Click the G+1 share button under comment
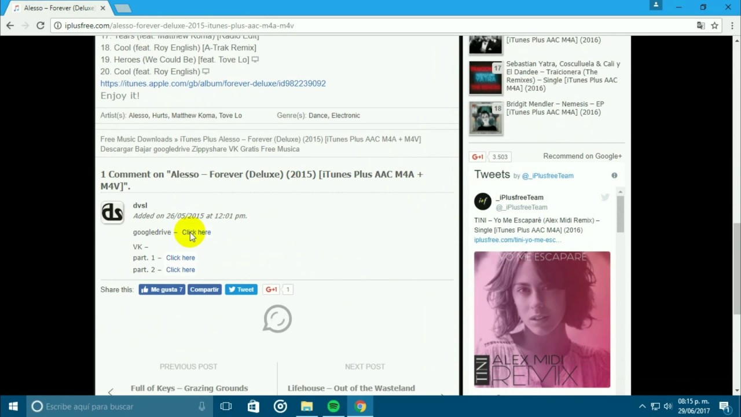Image resolution: width=741 pixels, height=417 pixels. coord(272,290)
